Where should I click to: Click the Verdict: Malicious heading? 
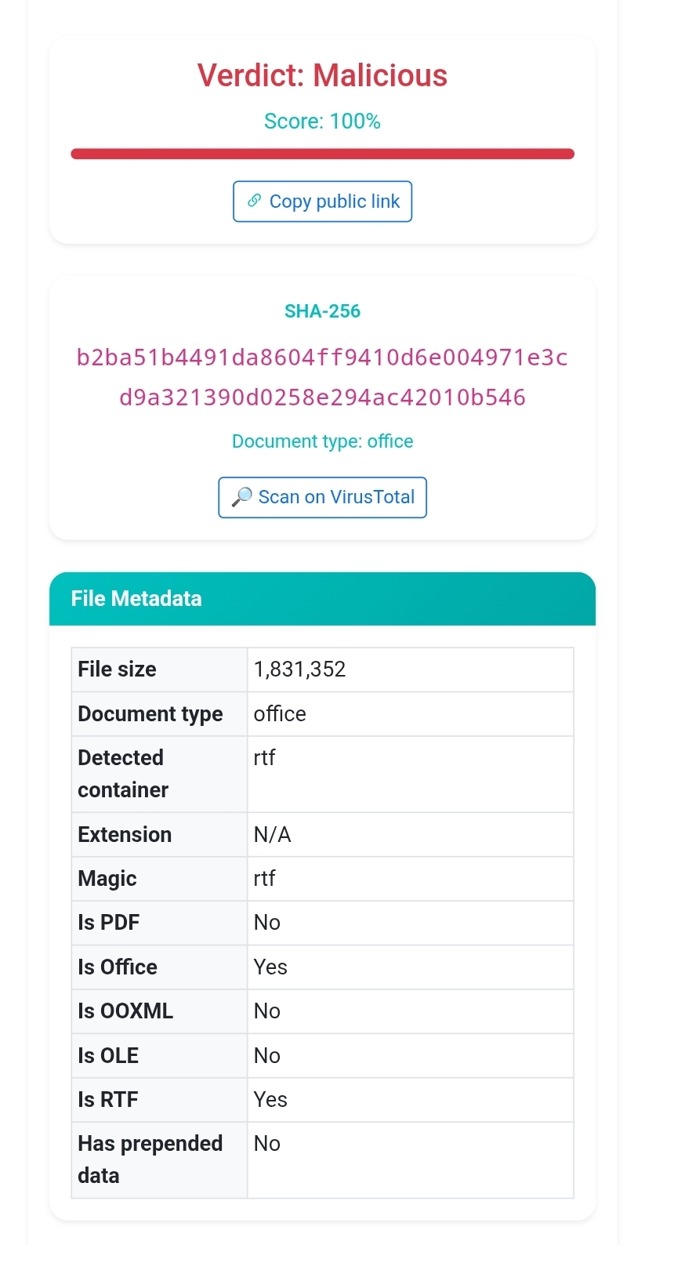pos(322,75)
